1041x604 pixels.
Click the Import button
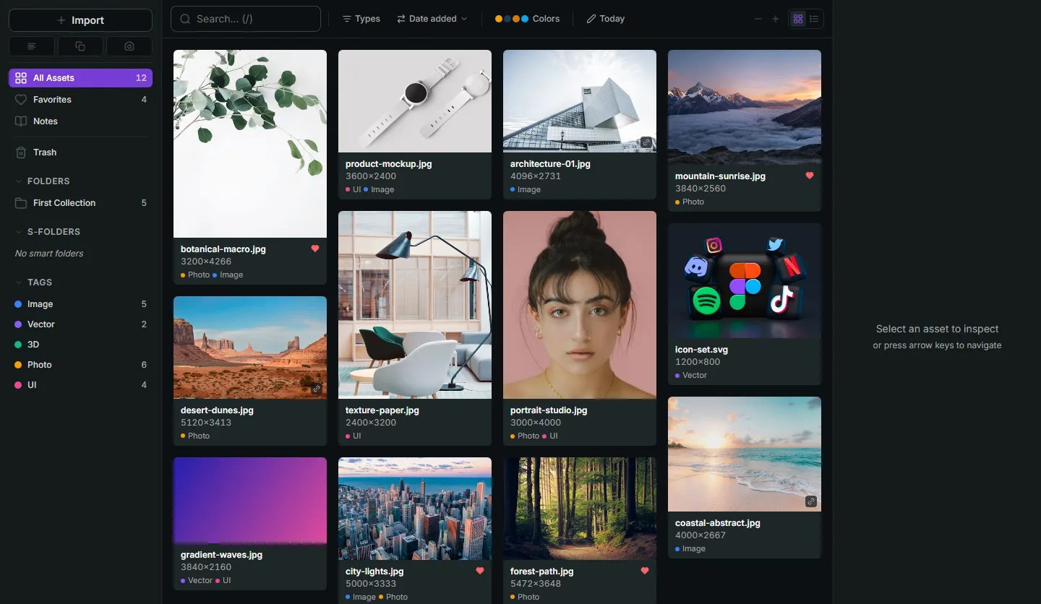[x=80, y=20]
